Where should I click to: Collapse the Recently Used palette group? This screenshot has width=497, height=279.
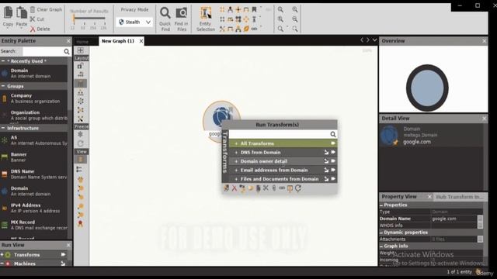coord(3,61)
